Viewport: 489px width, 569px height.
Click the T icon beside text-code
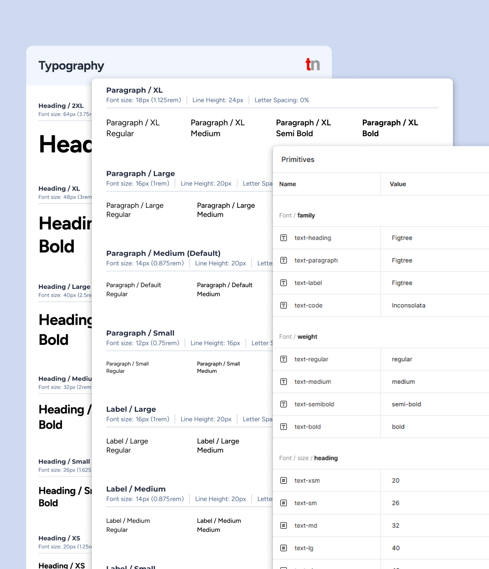pos(284,305)
